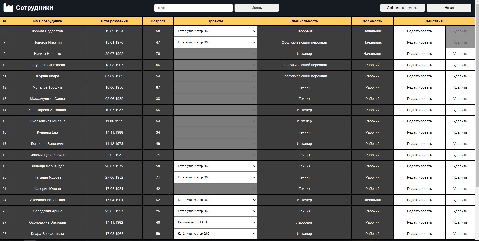The height and width of the screenshot is (241, 479).
Task: Delete employee Каверин Юлиан
Action: pyautogui.click(x=460, y=189)
